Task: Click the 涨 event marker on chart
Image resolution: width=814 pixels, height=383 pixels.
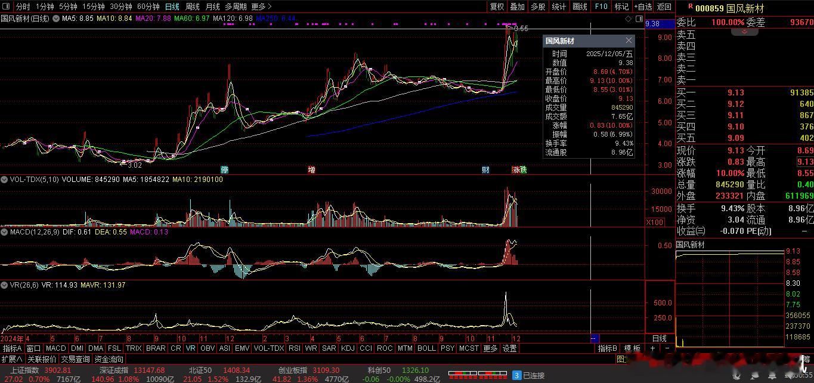Action: point(516,169)
